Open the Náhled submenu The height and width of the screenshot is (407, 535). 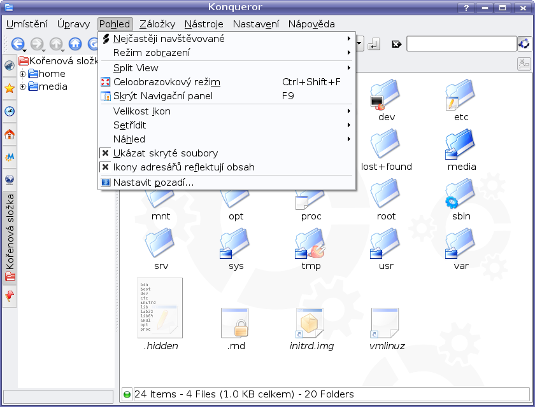pos(227,139)
